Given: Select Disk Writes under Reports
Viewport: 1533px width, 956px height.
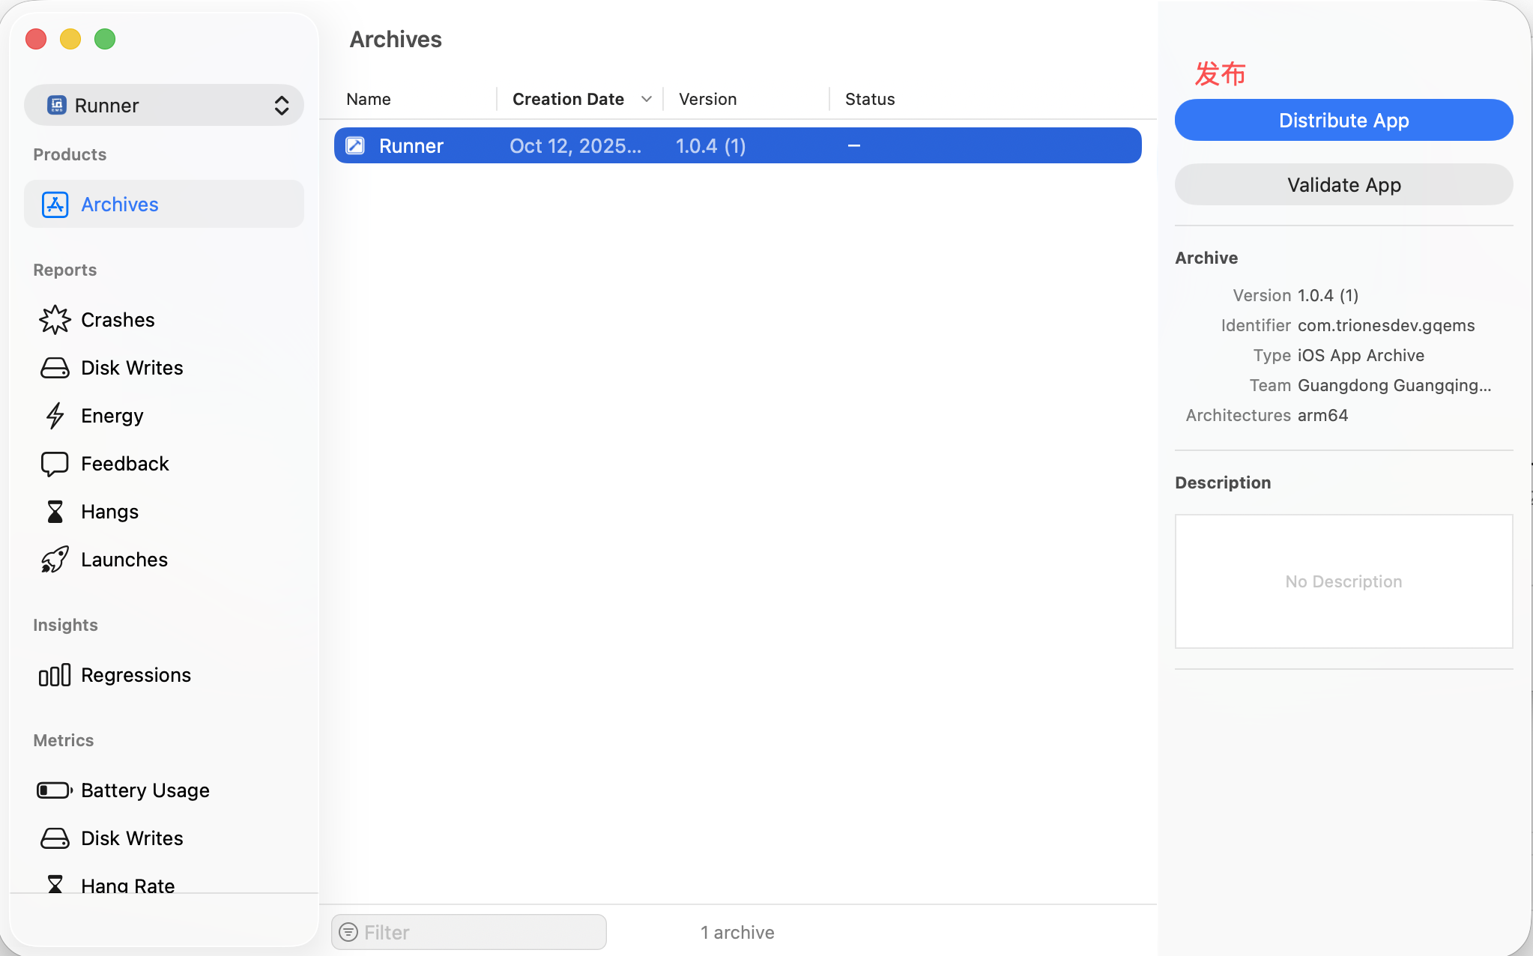Looking at the screenshot, I should [132, 368].
